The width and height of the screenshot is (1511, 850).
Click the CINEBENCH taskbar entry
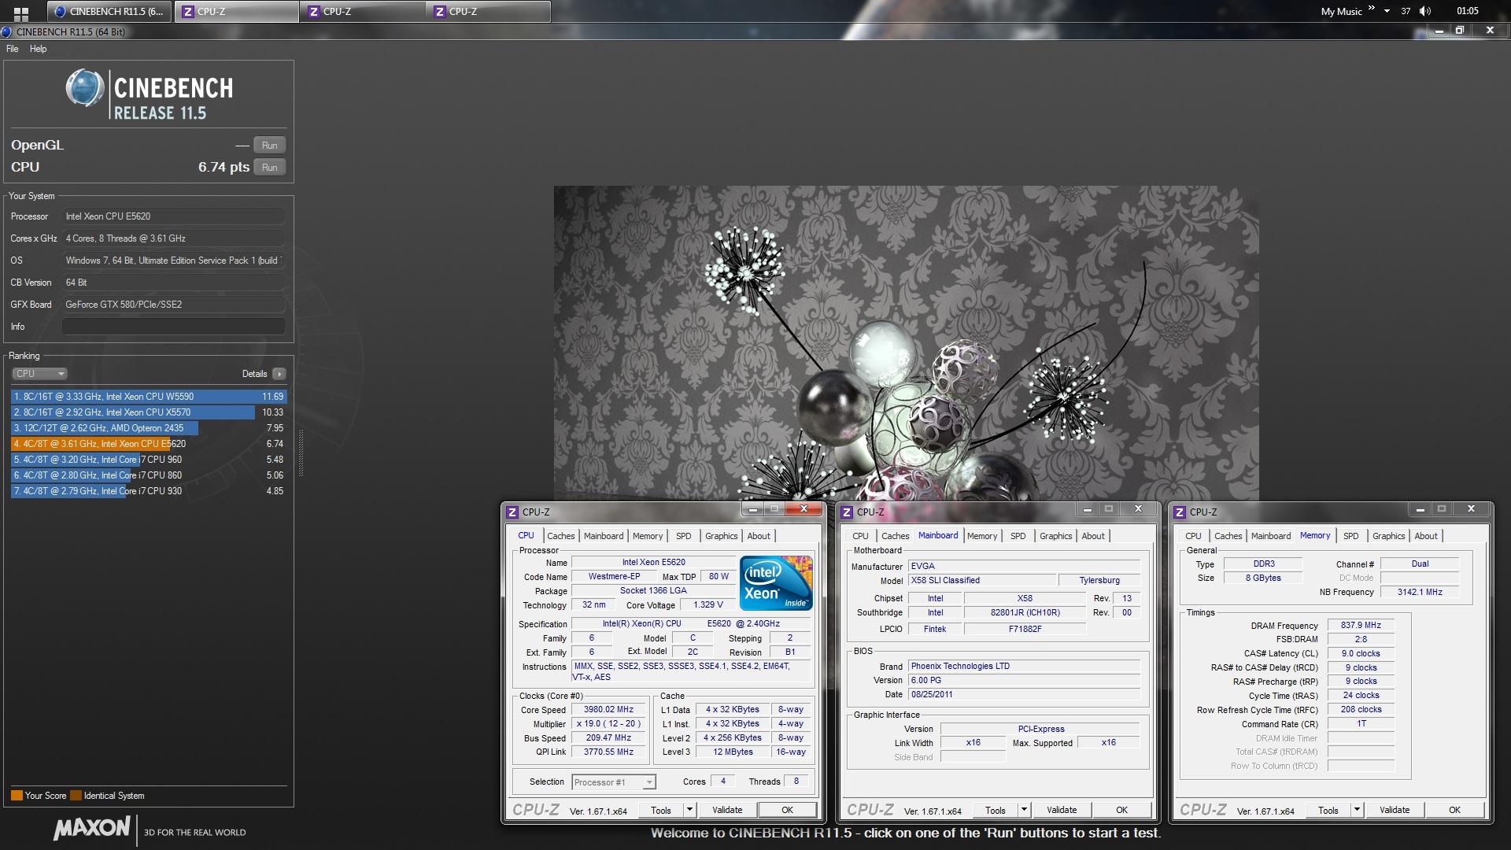pyautogui.click(x=109, y=11)
